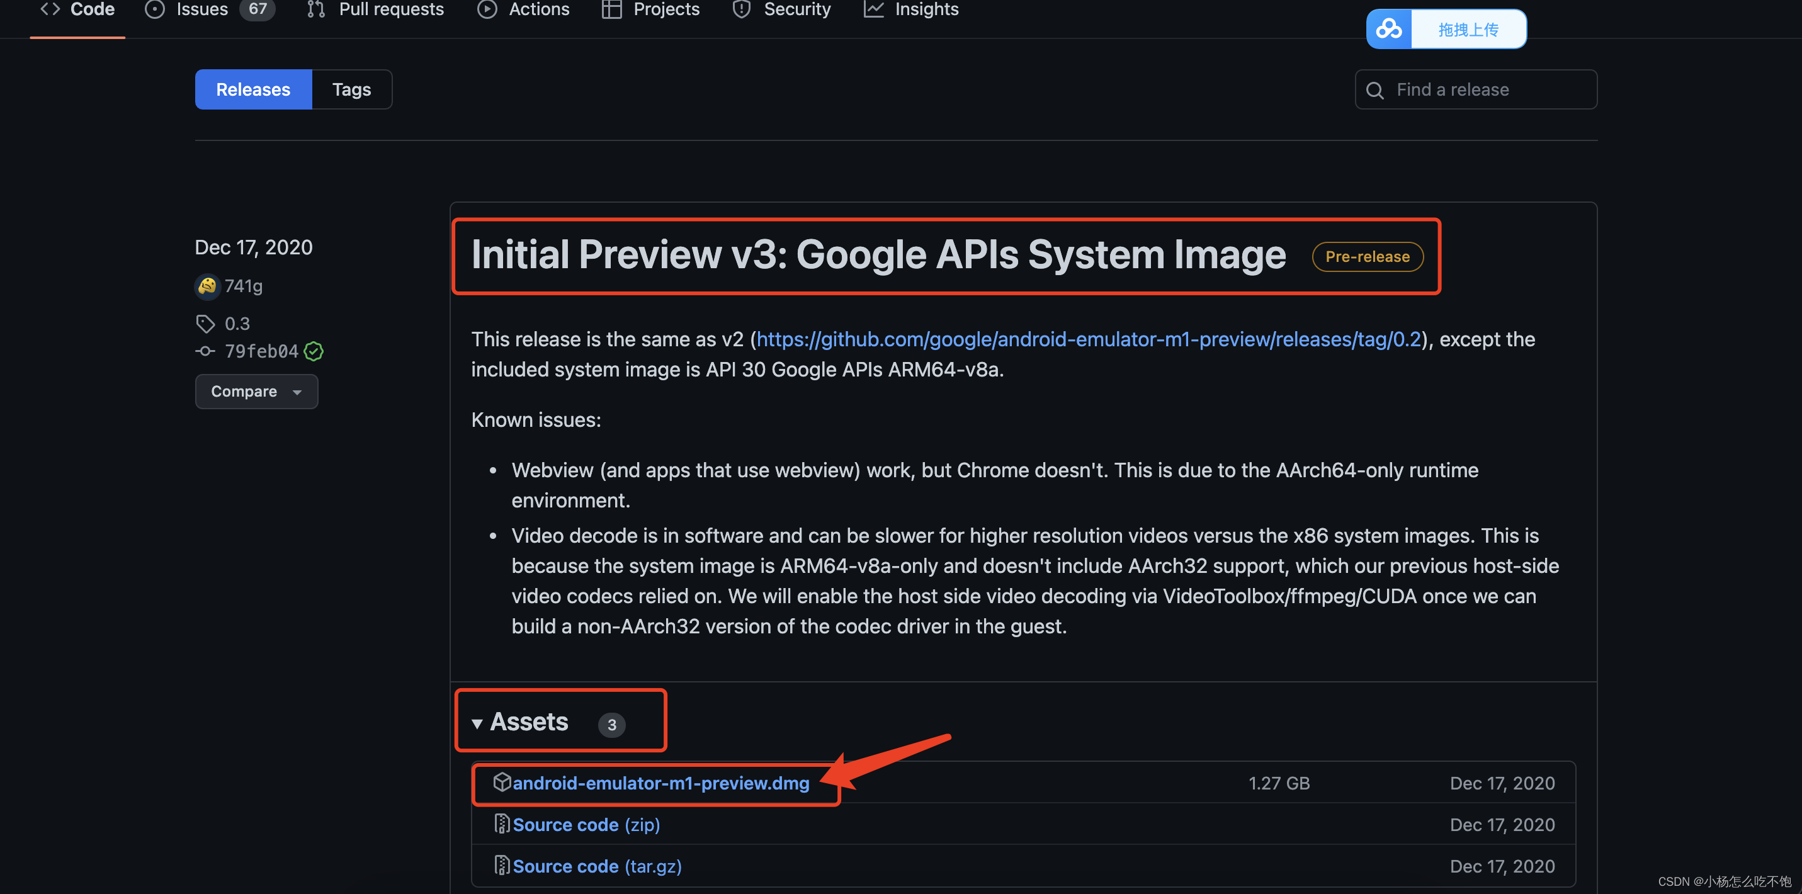Open the Compare dropdown
This screenshot has width=1802, height=894.
coord(256,392)
